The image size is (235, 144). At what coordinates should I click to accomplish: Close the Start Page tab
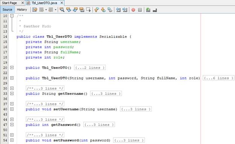(x=23, y=3)
